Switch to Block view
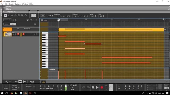Image resolution: width=170 pixels, height=95 pixels. coord(7,24)
